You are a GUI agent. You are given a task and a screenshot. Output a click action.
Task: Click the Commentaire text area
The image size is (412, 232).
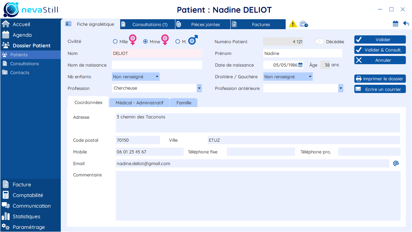tap(258, 196)
